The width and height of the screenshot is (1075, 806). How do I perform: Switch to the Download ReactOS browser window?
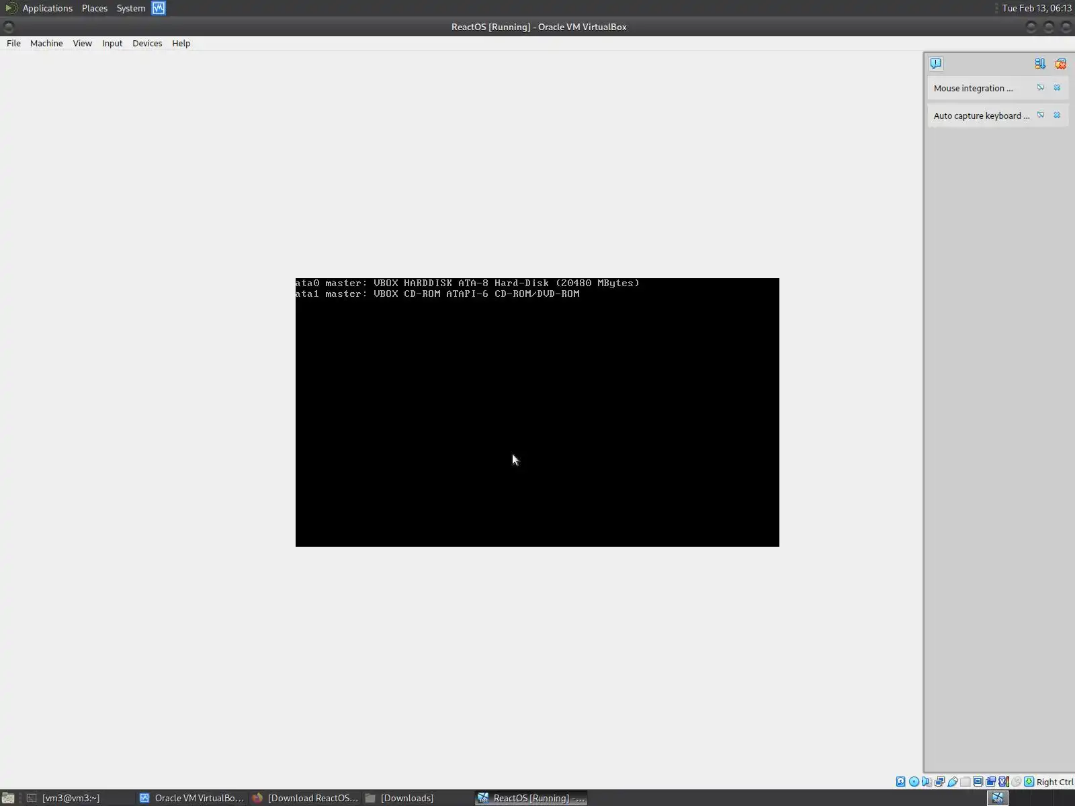(305, 798)
